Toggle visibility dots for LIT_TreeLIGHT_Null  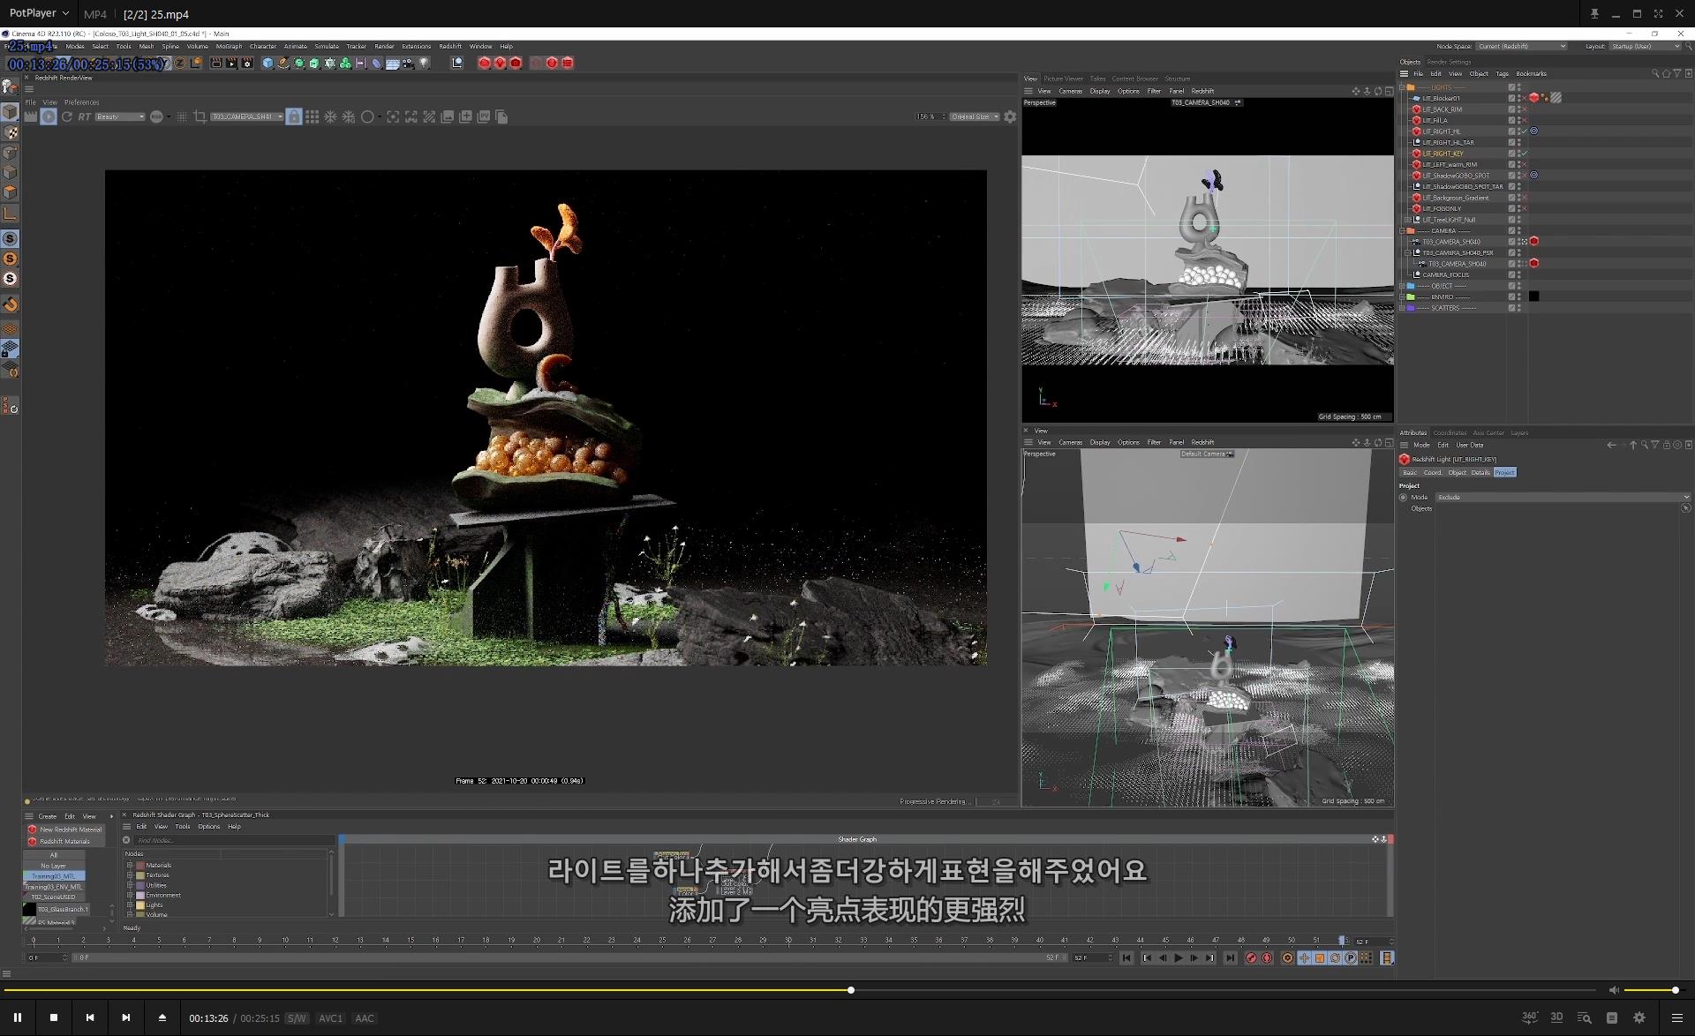[1518, 220]
